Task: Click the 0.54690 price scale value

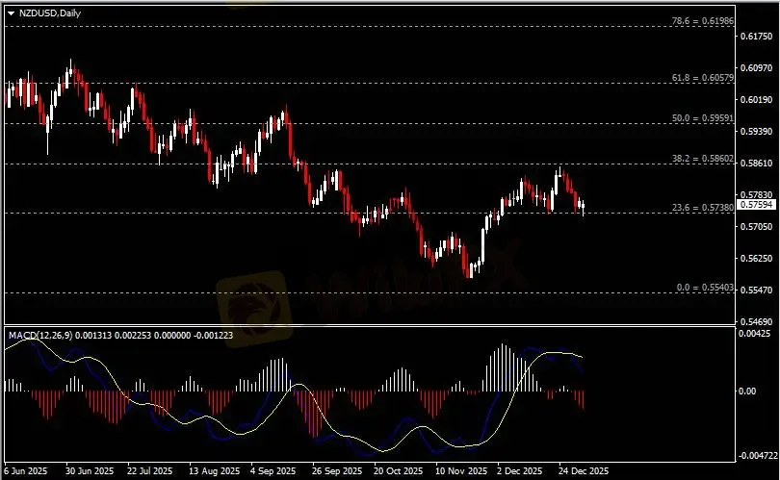Action: pyautogui.click(x=756, y=322)
